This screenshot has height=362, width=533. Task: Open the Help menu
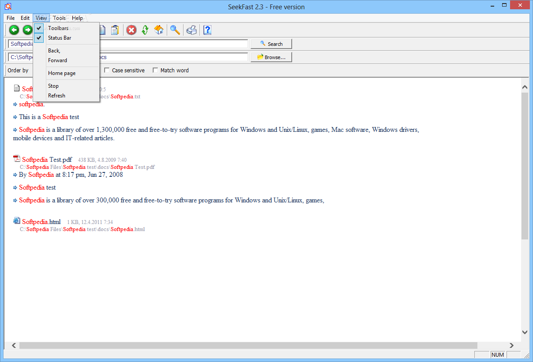77,18
